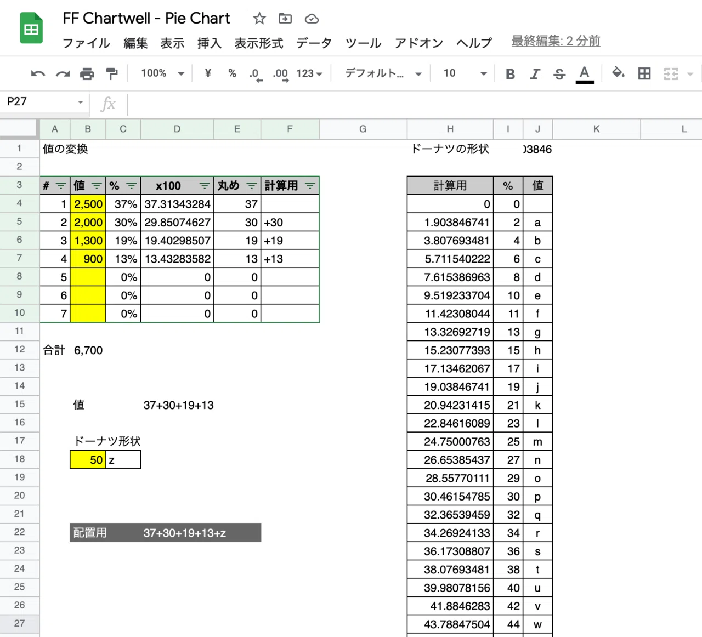The image size is (702, 637).
Task: Open the filter for the 計算用 column
Action: pyautogui.click(x=310, y=186)
